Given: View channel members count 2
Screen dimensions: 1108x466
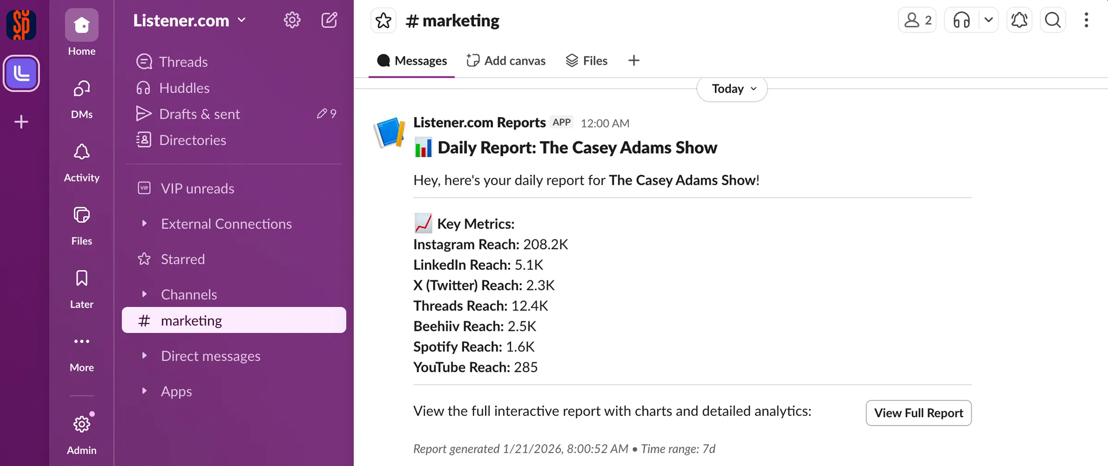Looking at the screenshot, I should tap(917, 20).
